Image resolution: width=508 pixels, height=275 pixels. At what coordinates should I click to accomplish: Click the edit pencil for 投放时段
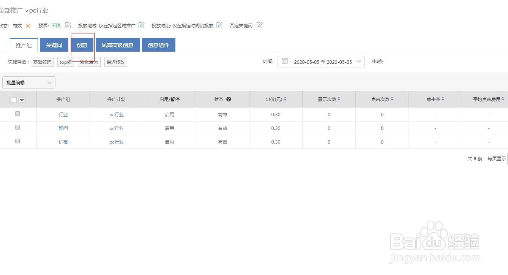pyautogui.click(x=219, y=25)
